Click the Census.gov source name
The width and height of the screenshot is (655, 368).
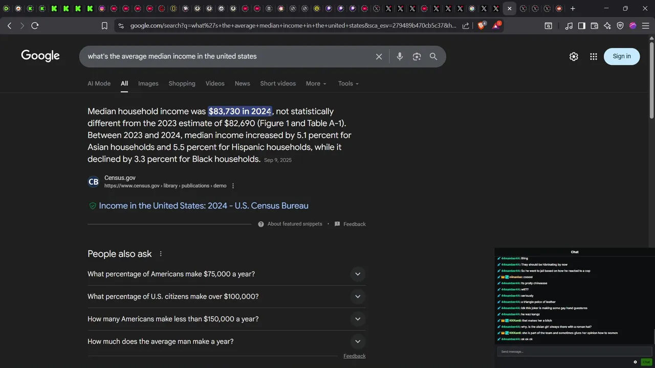[x=120, y=178]
